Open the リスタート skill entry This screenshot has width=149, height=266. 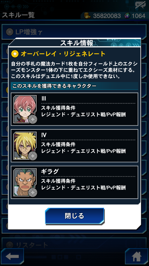[74, 244]
